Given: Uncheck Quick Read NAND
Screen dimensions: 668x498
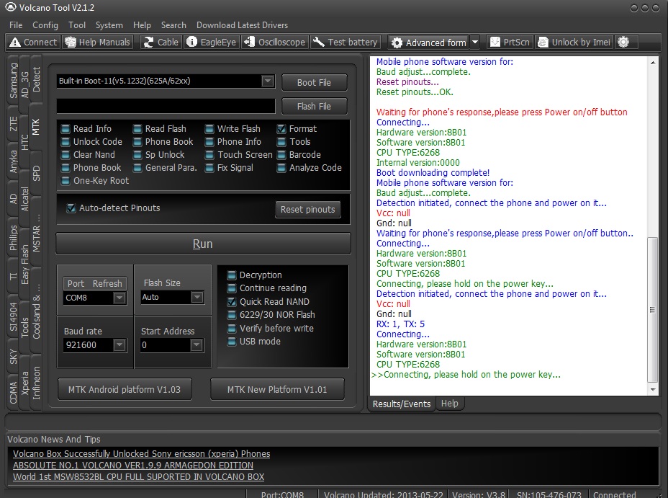Looking at the screenshot, I should pos(232,302).
